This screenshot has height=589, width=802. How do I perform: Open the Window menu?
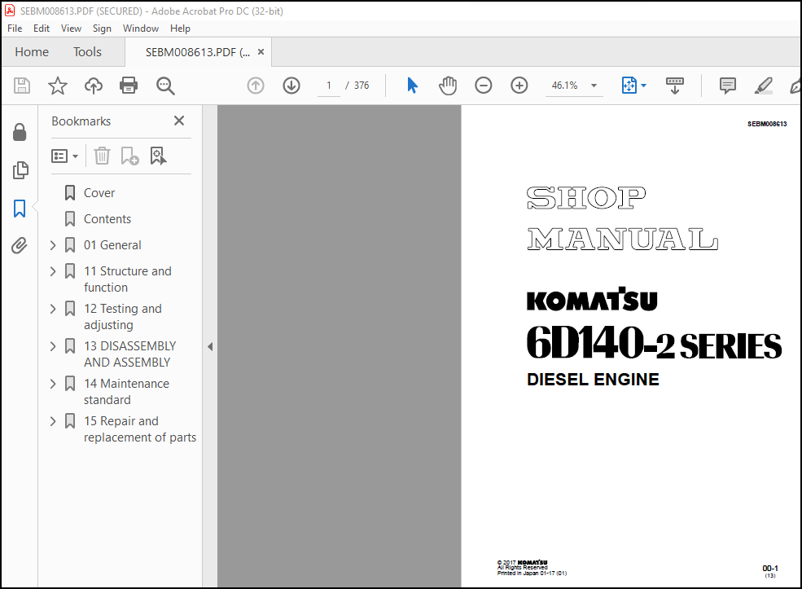[141, 29]
